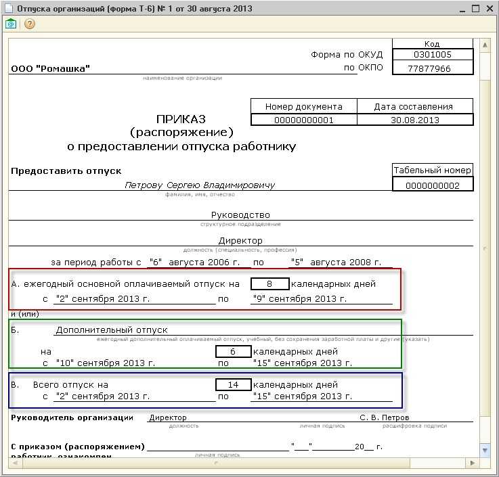Select additional leave start "10" сентября 2013
This screenshot has height=477, width=499.
(106, 363)
